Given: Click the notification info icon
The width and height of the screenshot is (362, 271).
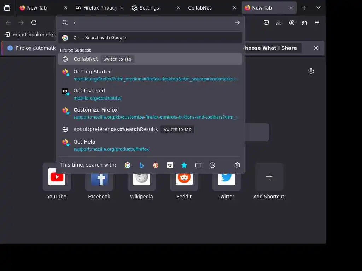Looking at the screenshot, I should (x=10, y=48).
